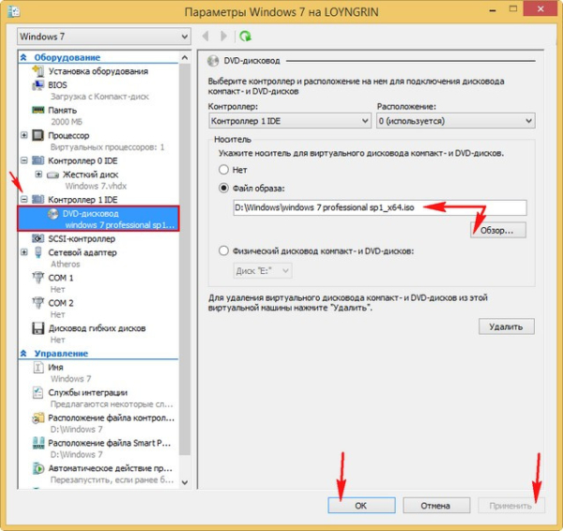Click the ISO image file path field
Viewport: 563px width, 531px height.
[380, 208]
